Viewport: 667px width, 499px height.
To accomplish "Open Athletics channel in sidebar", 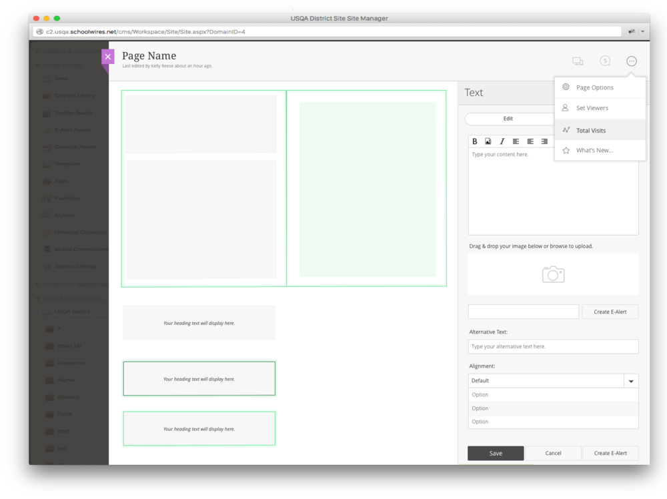I will pos(68,397).
